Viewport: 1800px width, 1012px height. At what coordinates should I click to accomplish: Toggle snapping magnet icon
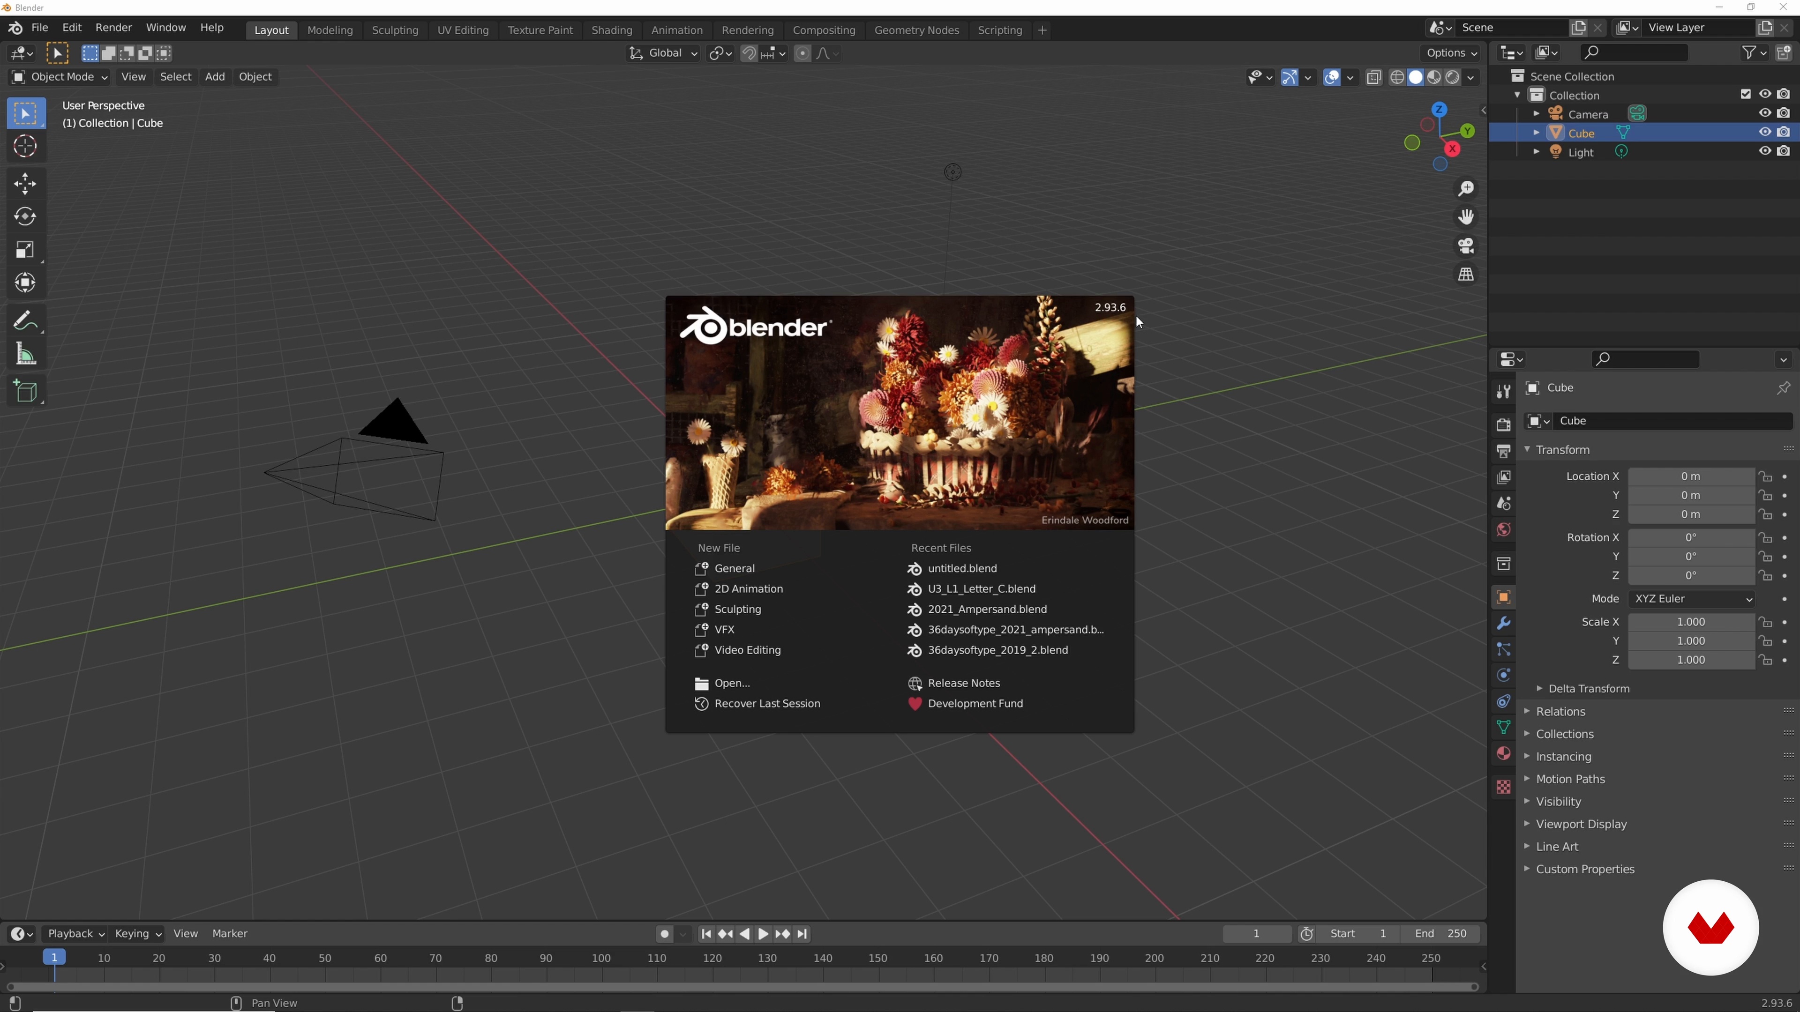click(x=749, y=54)
